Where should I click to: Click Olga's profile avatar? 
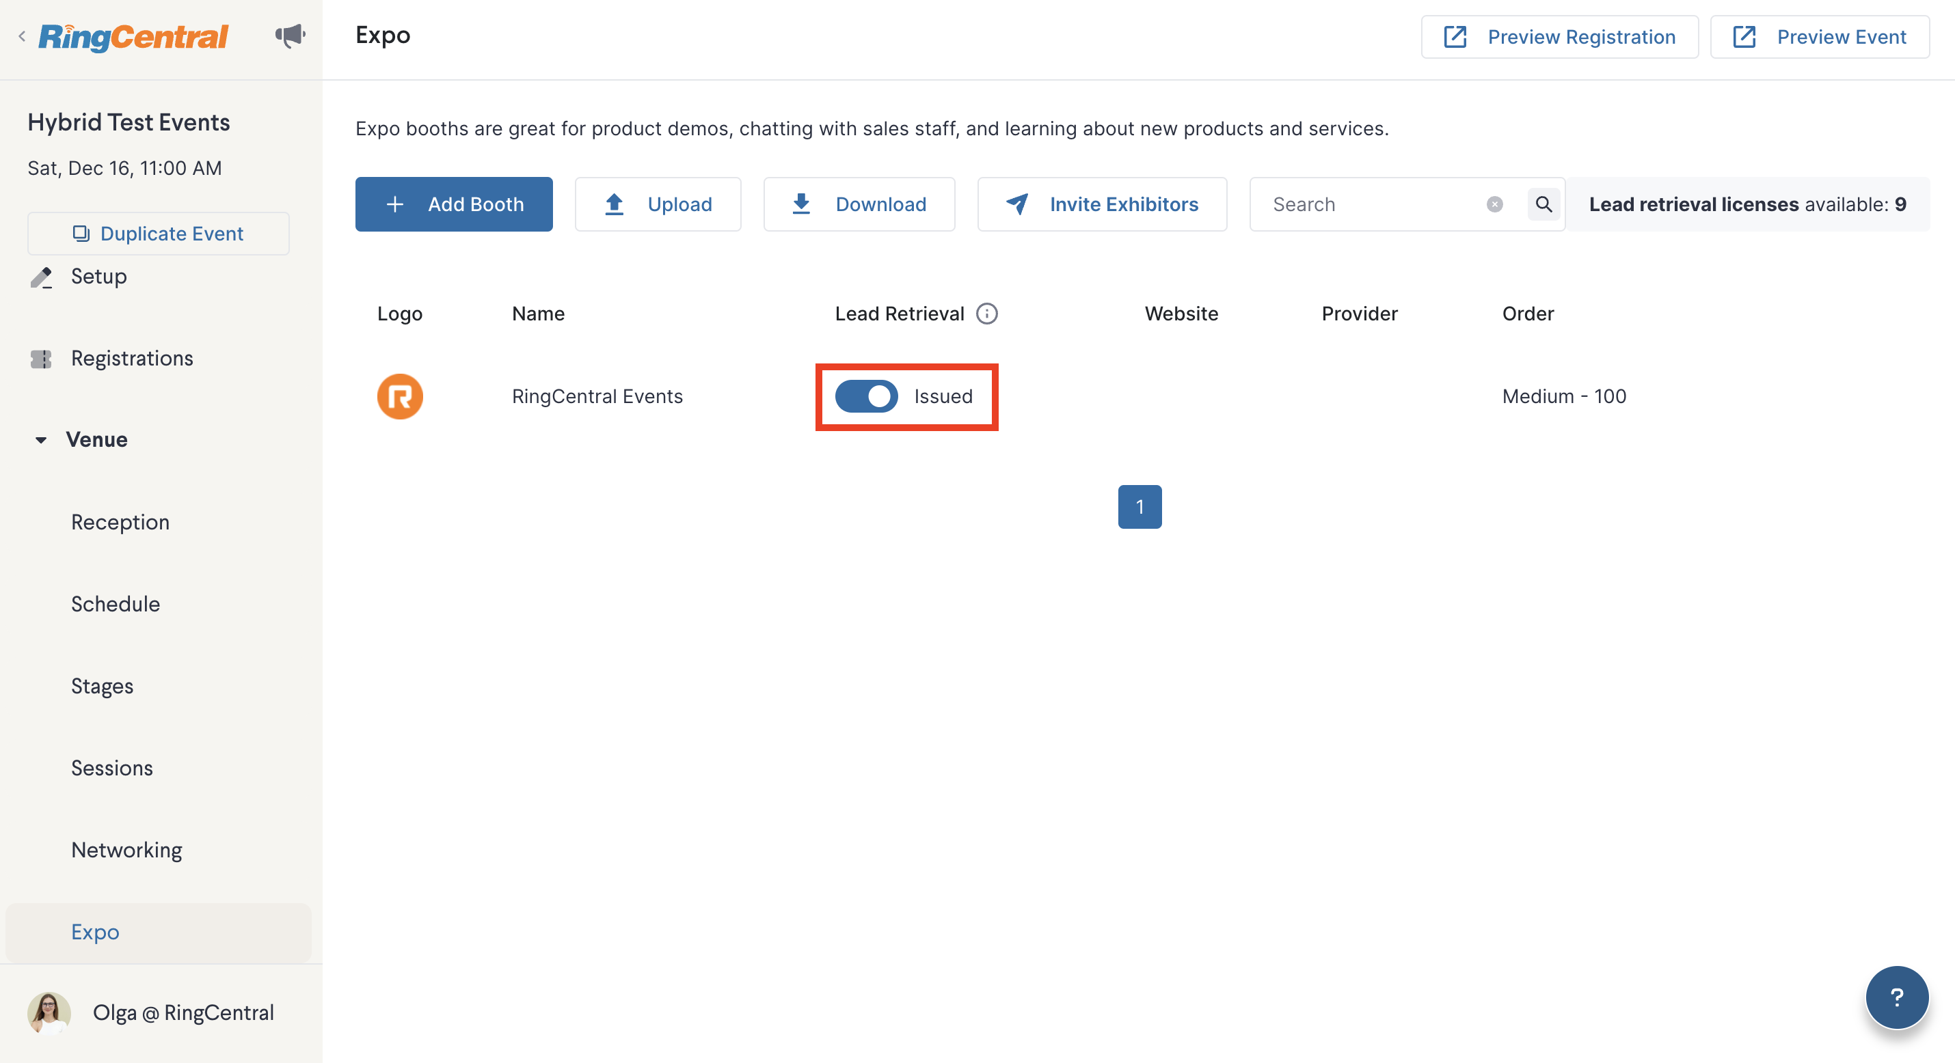click(x=49, y=1013)
